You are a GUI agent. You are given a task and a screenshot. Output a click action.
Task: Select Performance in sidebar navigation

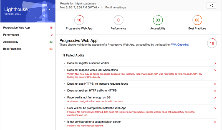[28, 35]
